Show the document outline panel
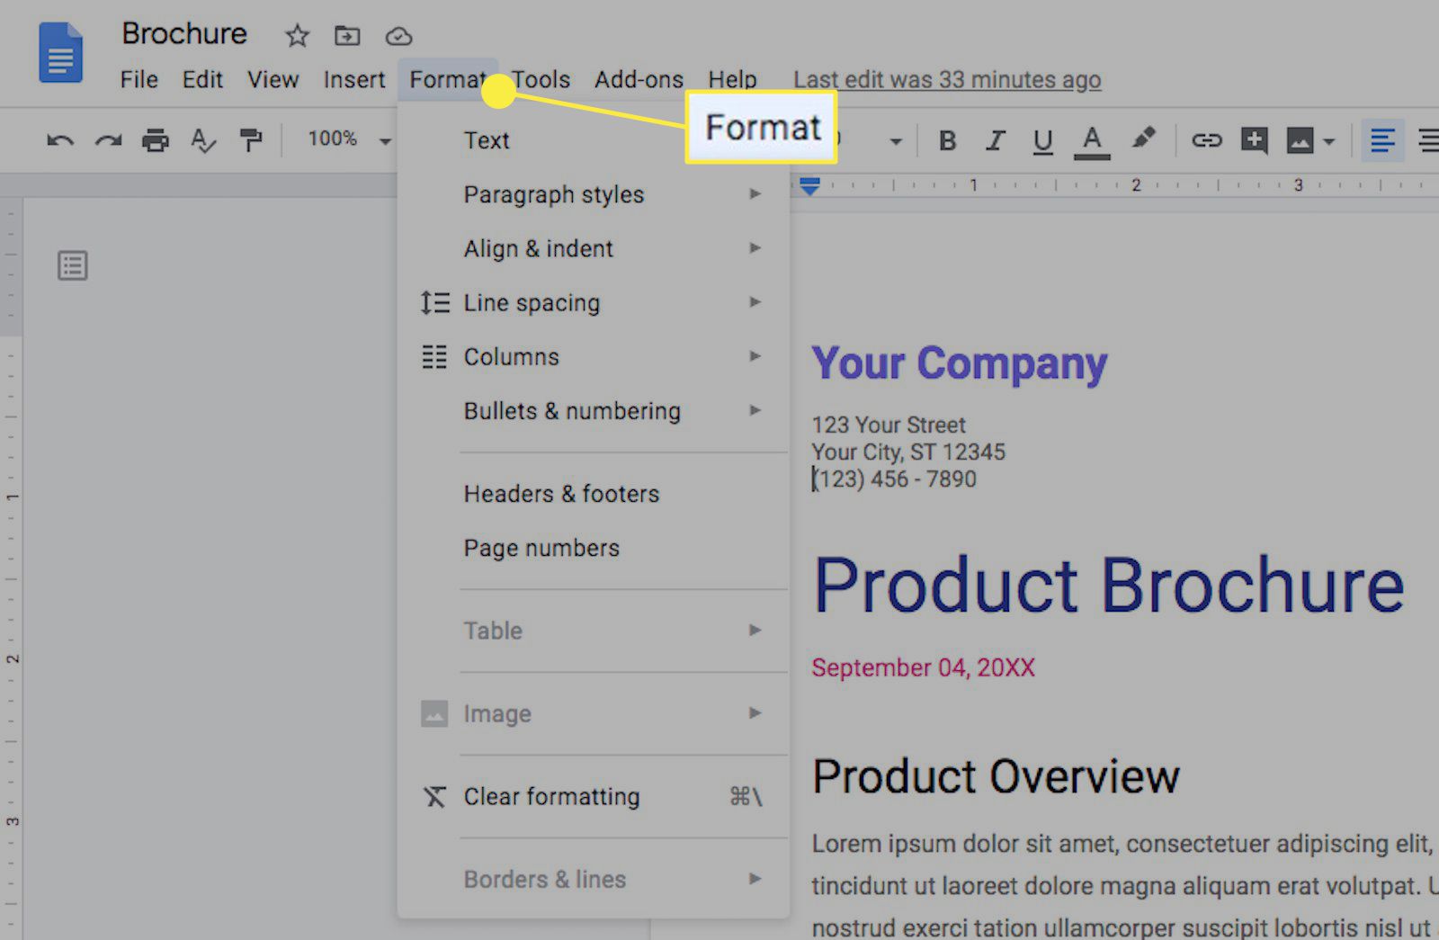Screen dimensions: 1439x940 [73, 265]
